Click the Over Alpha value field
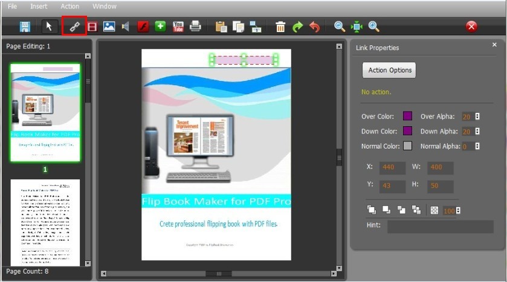 pos(468,117)
